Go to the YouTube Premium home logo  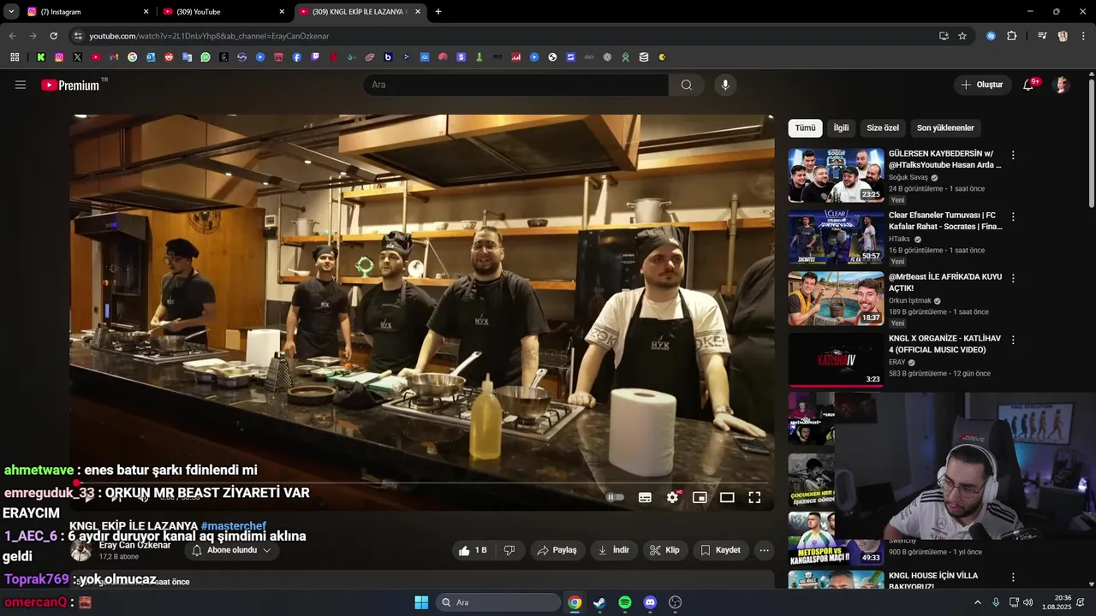click(70, 85)
